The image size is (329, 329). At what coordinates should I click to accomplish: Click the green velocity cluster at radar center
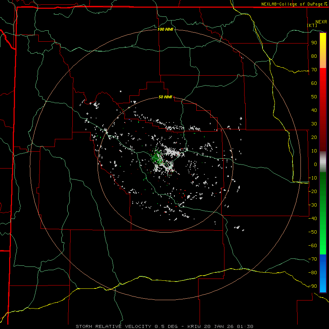tap(156, 157)
